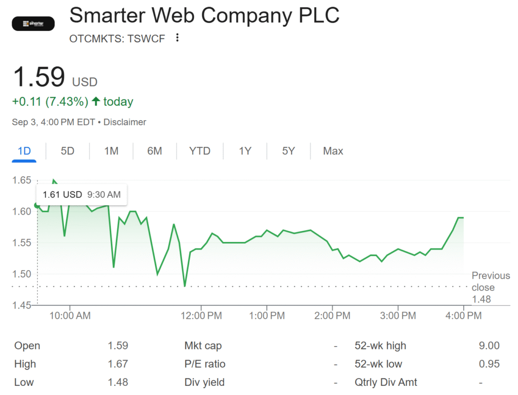Click the chart's 9:30 AM start marker dot

(x=36, y=206)
